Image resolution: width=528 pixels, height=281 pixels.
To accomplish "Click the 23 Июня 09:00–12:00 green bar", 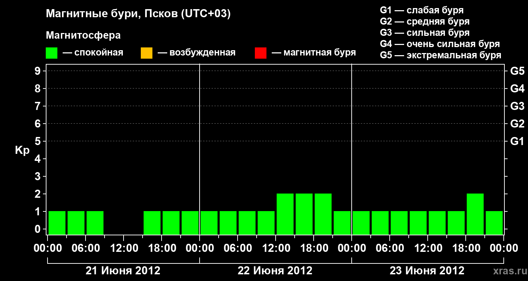I will [418, 223].
